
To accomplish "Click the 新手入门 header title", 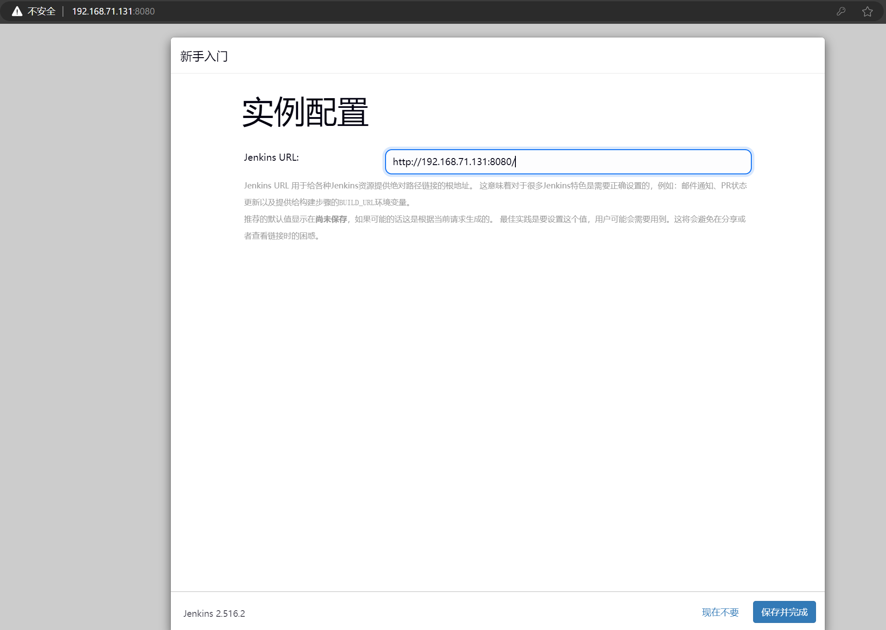I will pos(204,56).
